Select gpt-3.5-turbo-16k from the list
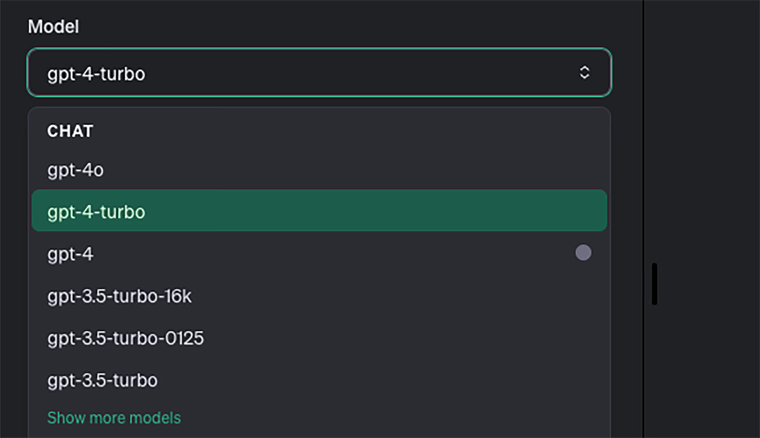Viewport: 760px width, 438px height. (x=319, y=296)
